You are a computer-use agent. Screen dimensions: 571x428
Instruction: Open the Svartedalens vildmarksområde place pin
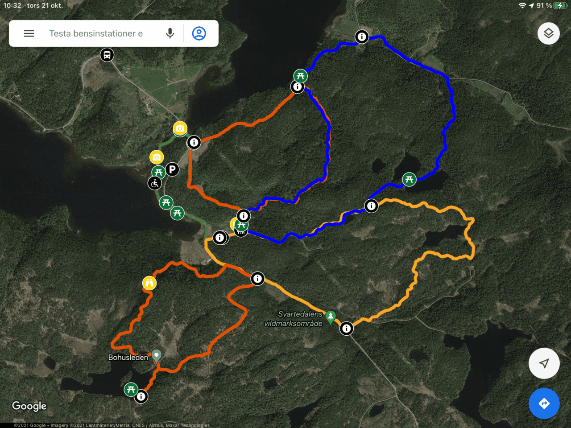(330, 317)
